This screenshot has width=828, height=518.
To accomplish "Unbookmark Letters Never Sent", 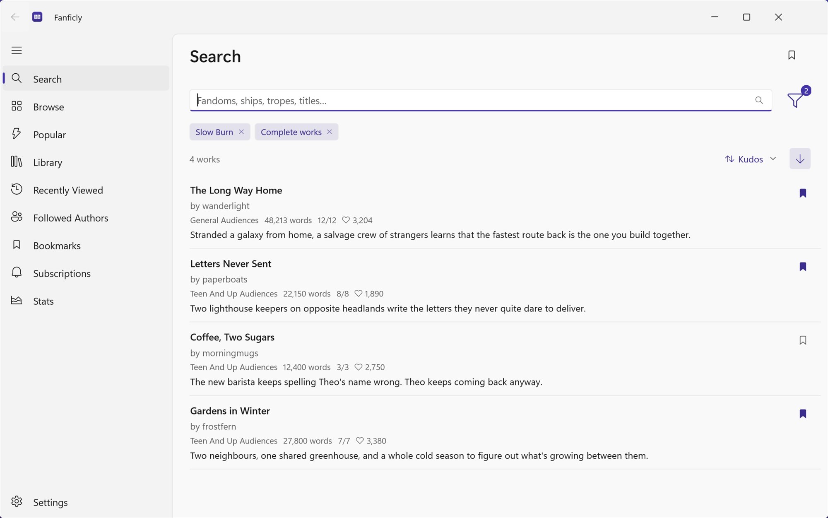I will pyautogui.click(x=803, y=267).
